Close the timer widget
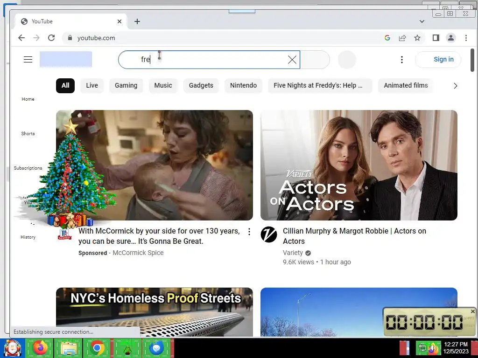Image resolution: width=478 pixels, height=358 pixels. (472, 311)
